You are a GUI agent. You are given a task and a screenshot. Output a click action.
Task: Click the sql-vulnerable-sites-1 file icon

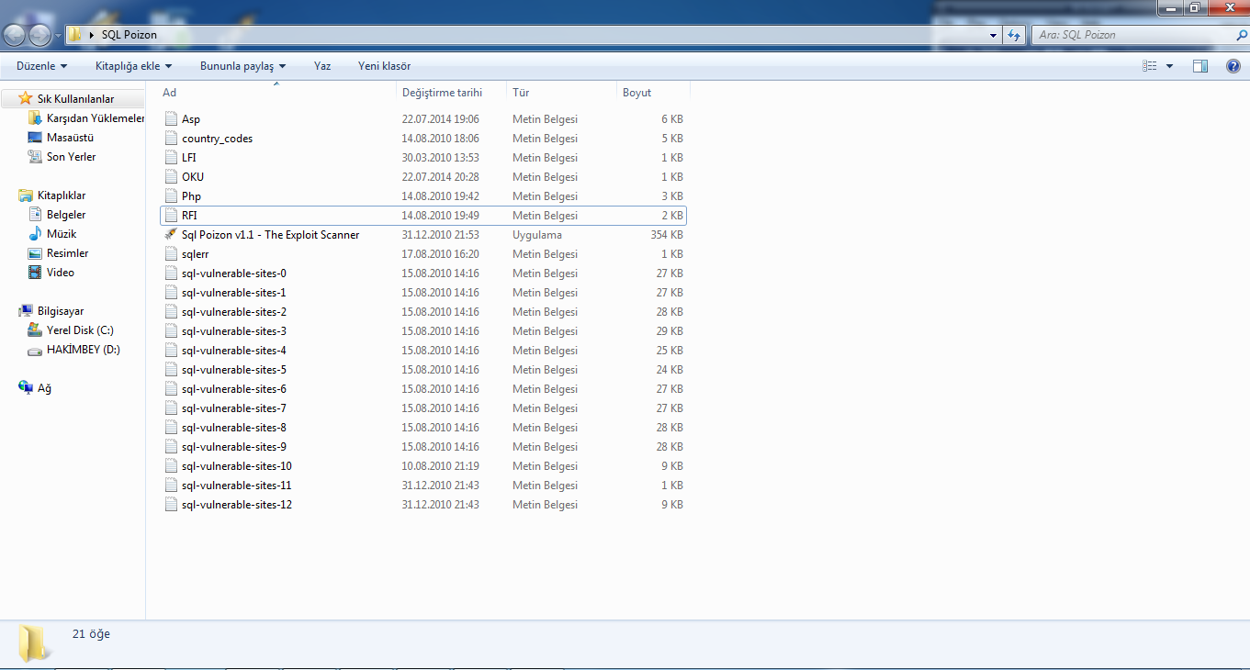click(171, 293)
